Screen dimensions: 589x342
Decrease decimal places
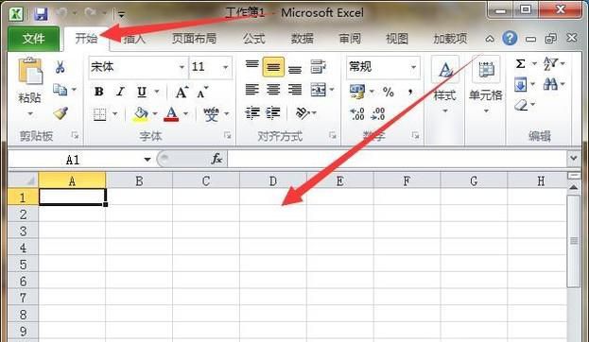tap(377, 113)
